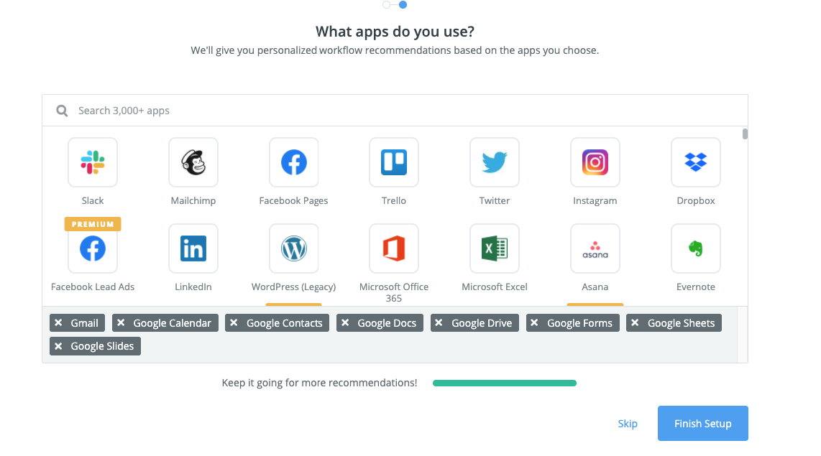This screenshot has height=456, width=821.
Task: Remove the Google Slides tag
Action: 59,346
